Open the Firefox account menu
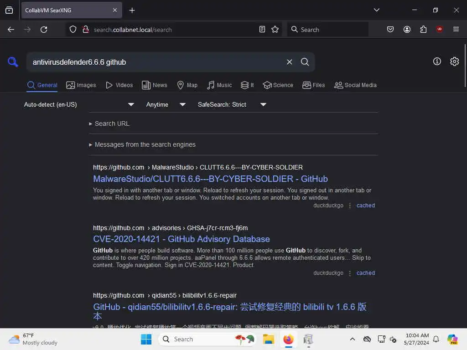467x350 pixels. [407, 30]
